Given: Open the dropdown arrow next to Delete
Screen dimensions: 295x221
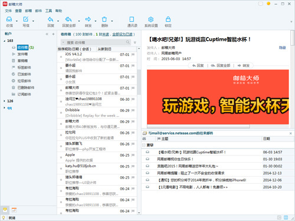Looking at the screenshot, I should click(112, 21).
